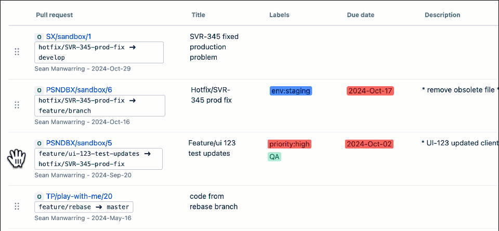
Task: Click the open status icon beside SX/sandbox/1
Action: 38,37
